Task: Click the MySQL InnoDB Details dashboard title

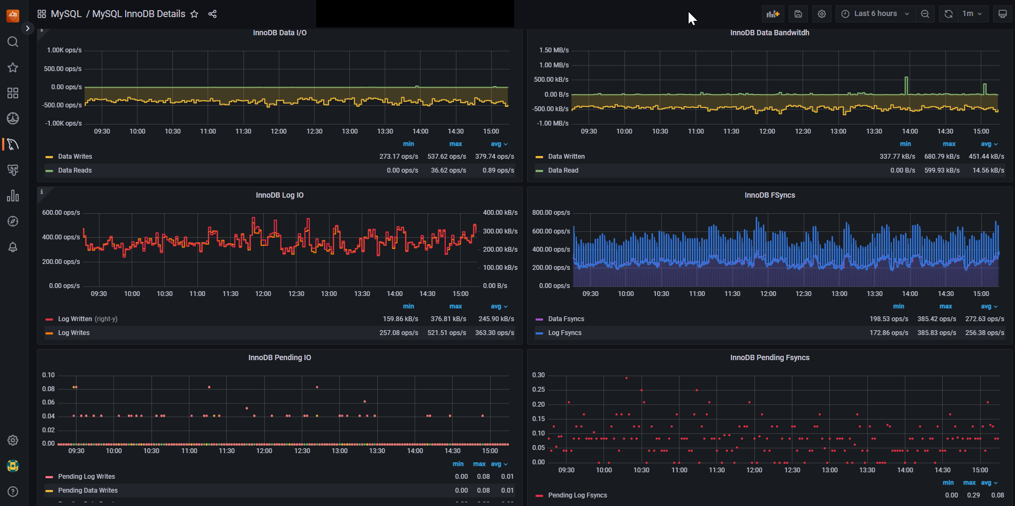Action: coord(139,14)
